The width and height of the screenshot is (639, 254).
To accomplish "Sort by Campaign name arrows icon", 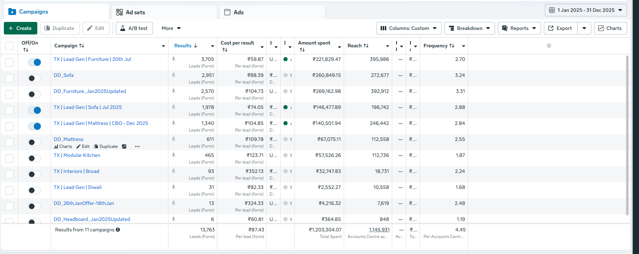I will tap(82, 46).
